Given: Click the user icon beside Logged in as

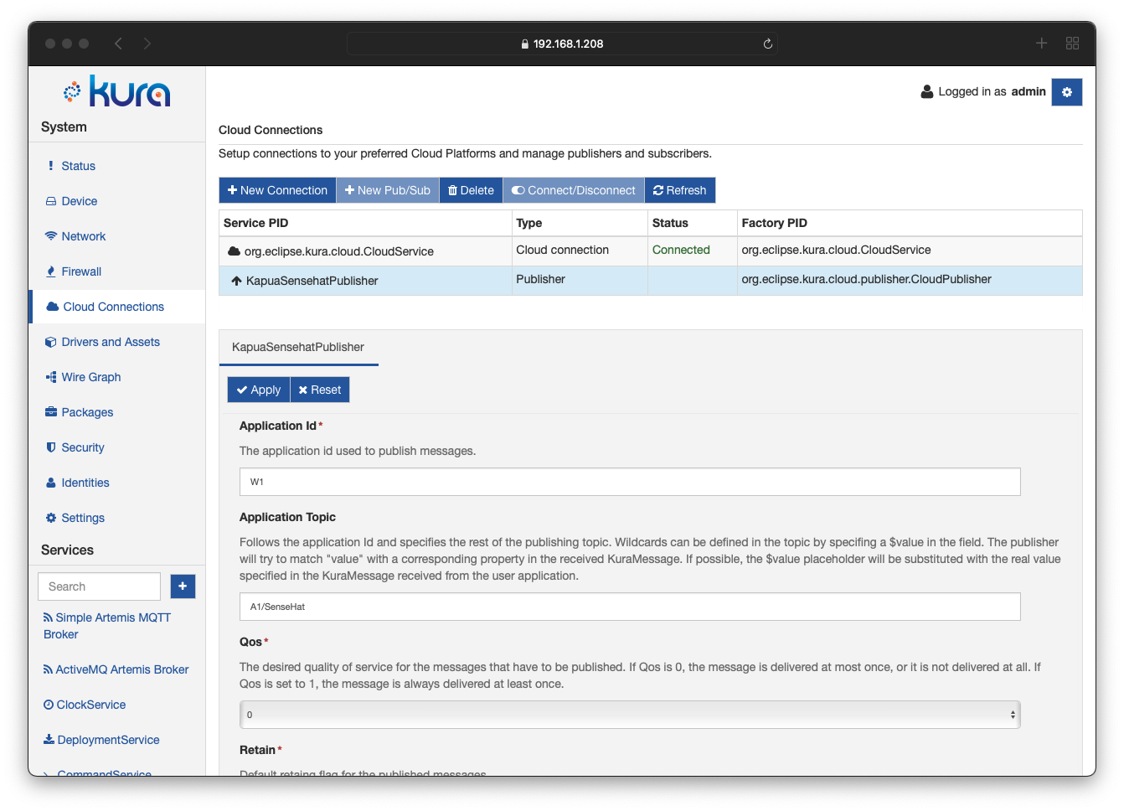Looking at the screenshot, I should click(x=926, y=91).
